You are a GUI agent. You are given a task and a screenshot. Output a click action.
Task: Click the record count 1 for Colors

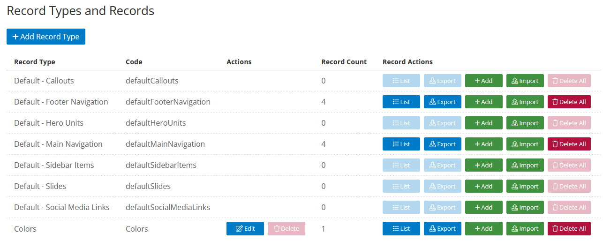point(323,229)
